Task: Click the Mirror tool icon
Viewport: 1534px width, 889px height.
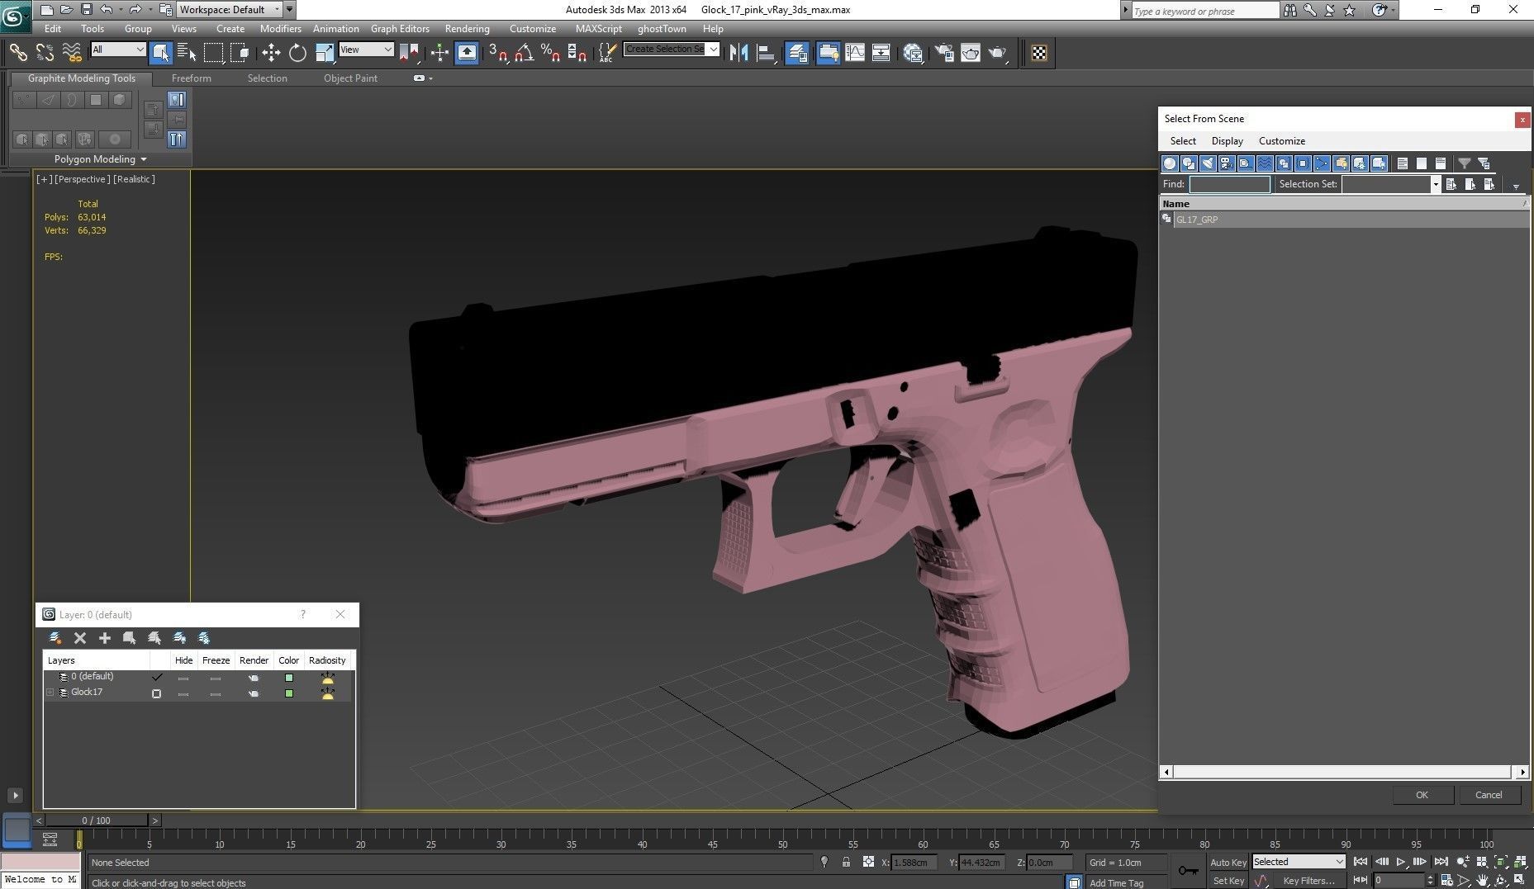Action: (739, 53)
